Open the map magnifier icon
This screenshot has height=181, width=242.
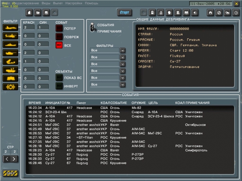(178, 13)
